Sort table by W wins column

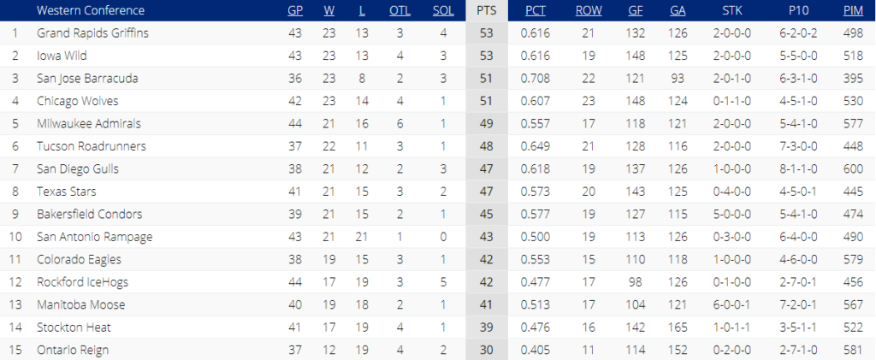click(x=329, y=10)
